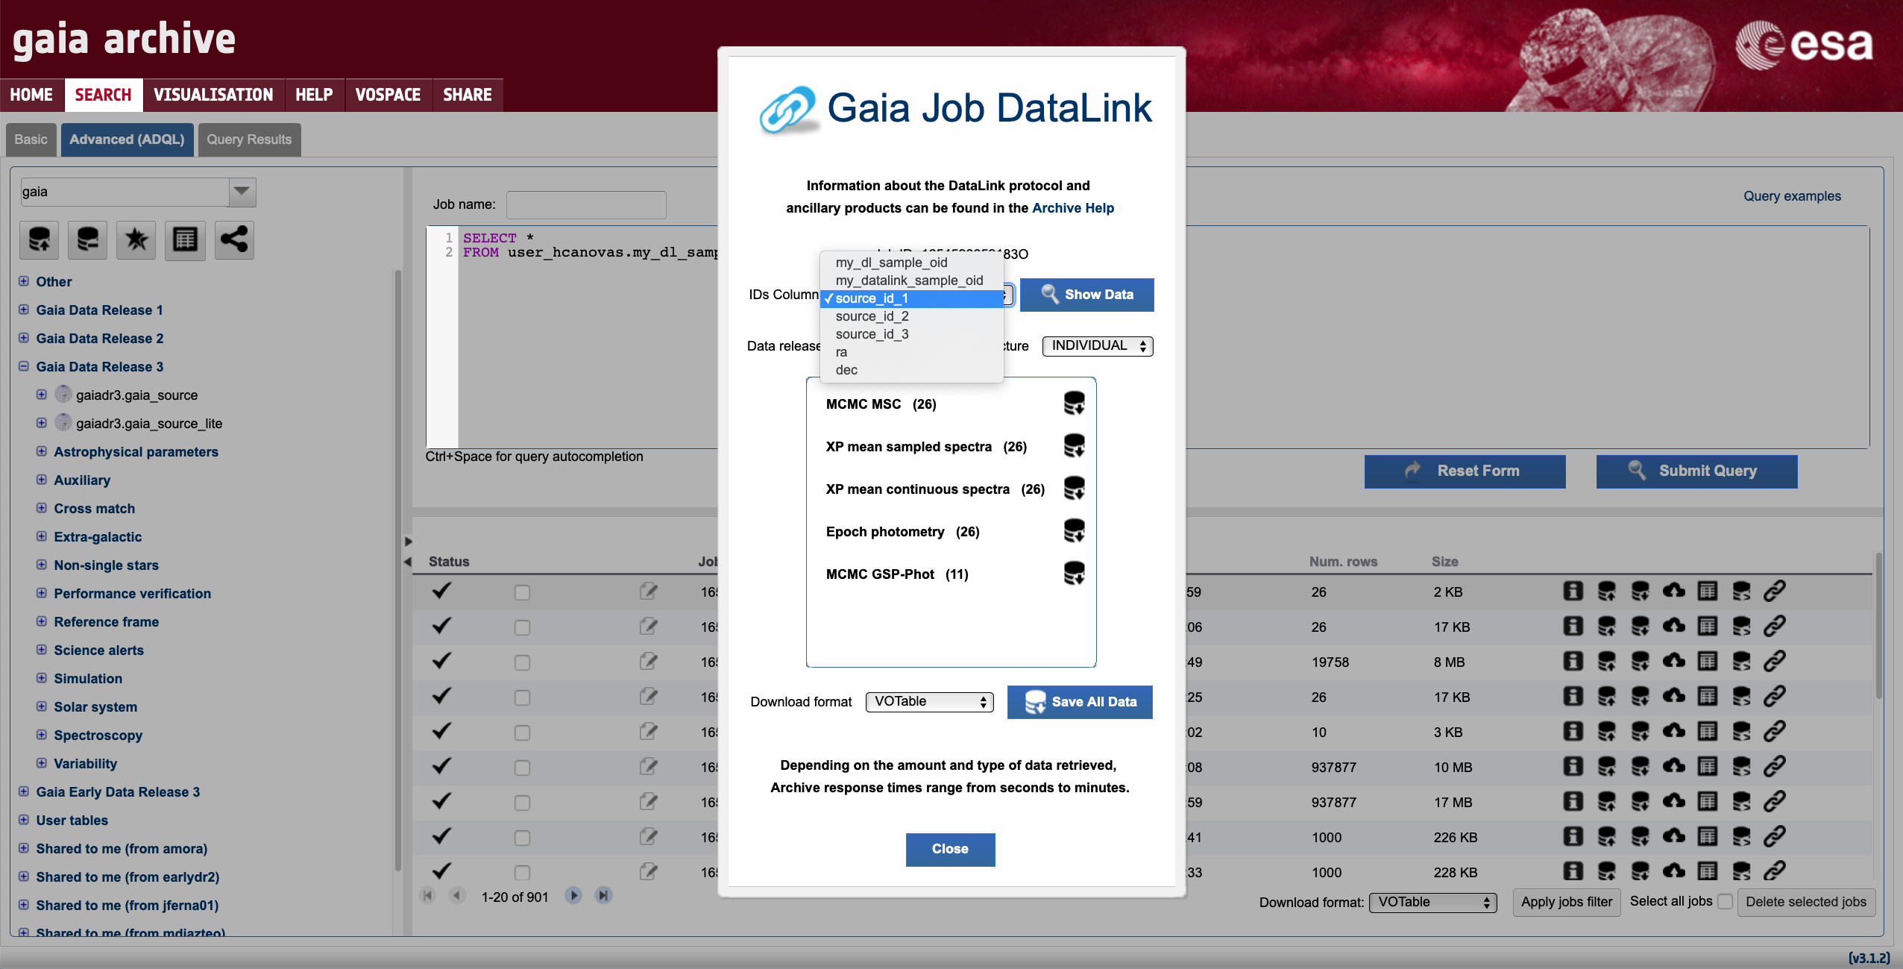Screen dimensions: 1903x969
Task: Open the VISUALISATION menu
Action: coord(213,95)
